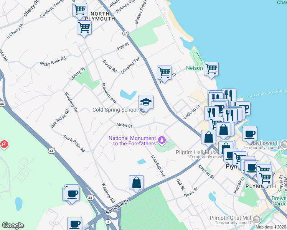This screenshot has height=230, width=287.
Task: Click the Oak St label
Action: [180, 184]
